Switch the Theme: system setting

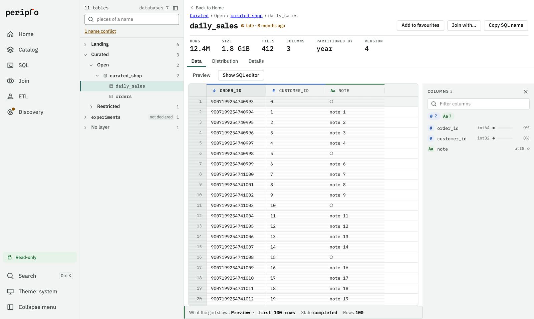(x=40, y=292)
